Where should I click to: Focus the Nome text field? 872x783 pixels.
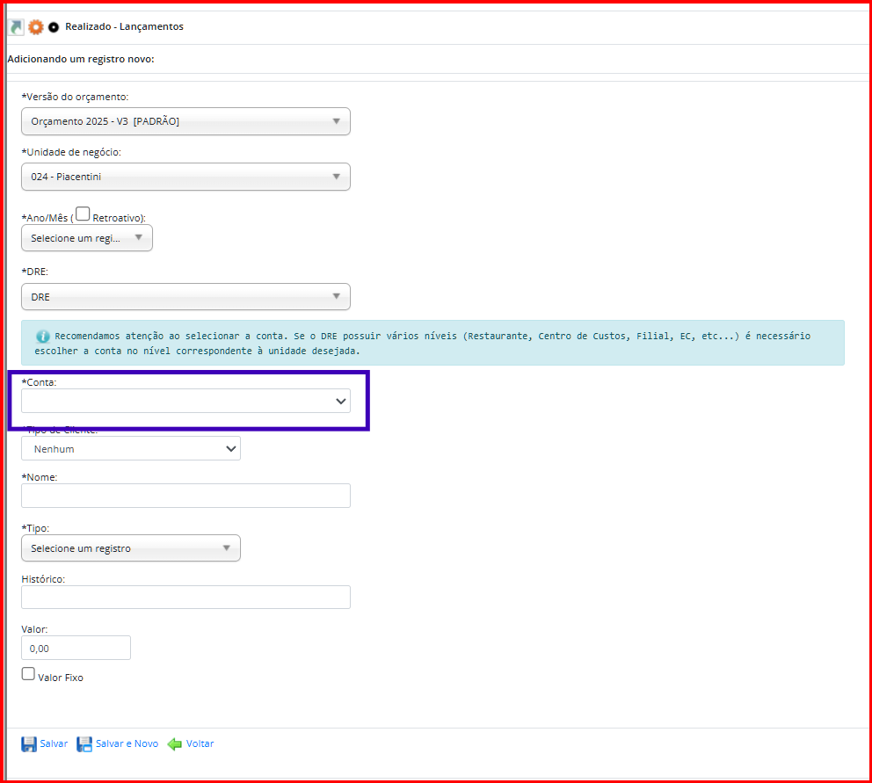(x=185, y=496)
